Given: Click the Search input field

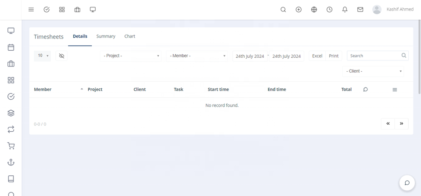Looking at the screenshot, I should pos(374,56).
